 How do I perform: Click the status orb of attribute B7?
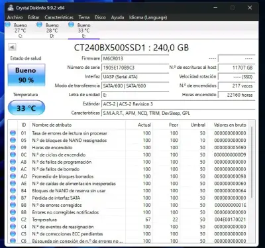pos(13,198)
